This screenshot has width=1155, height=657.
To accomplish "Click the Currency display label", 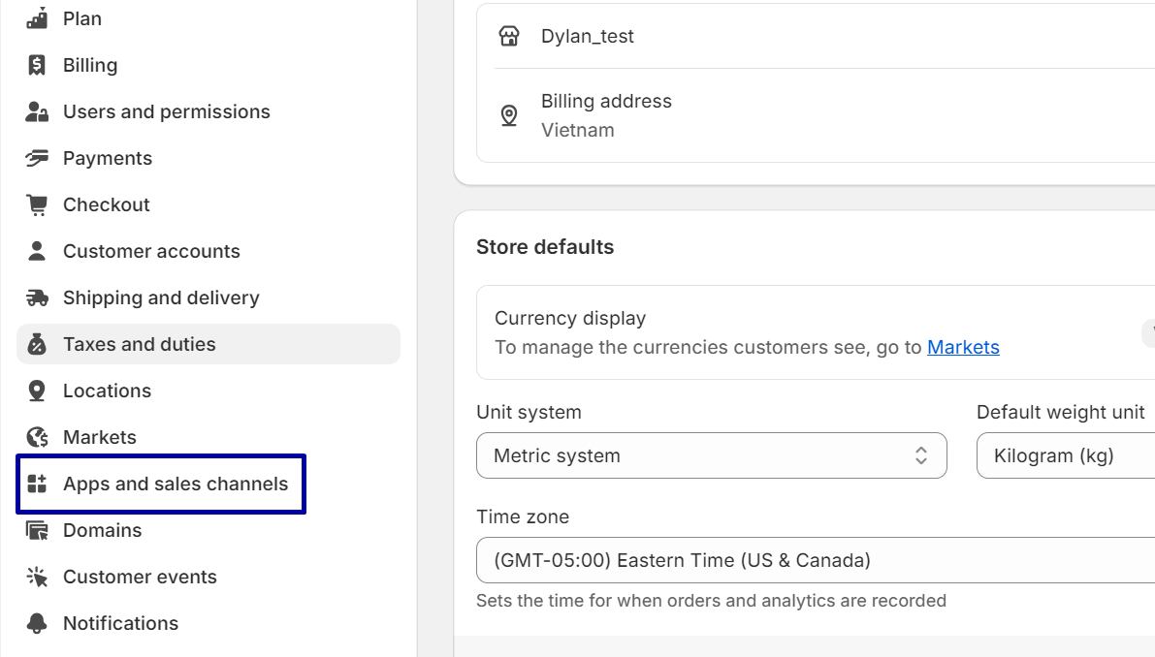I will pyautogui.click(x=570, y=318).
